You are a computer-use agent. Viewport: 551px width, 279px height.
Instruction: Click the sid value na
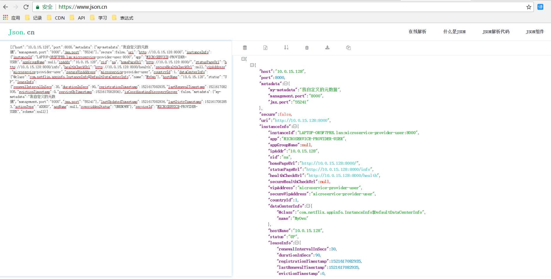(x=286, y=157)
